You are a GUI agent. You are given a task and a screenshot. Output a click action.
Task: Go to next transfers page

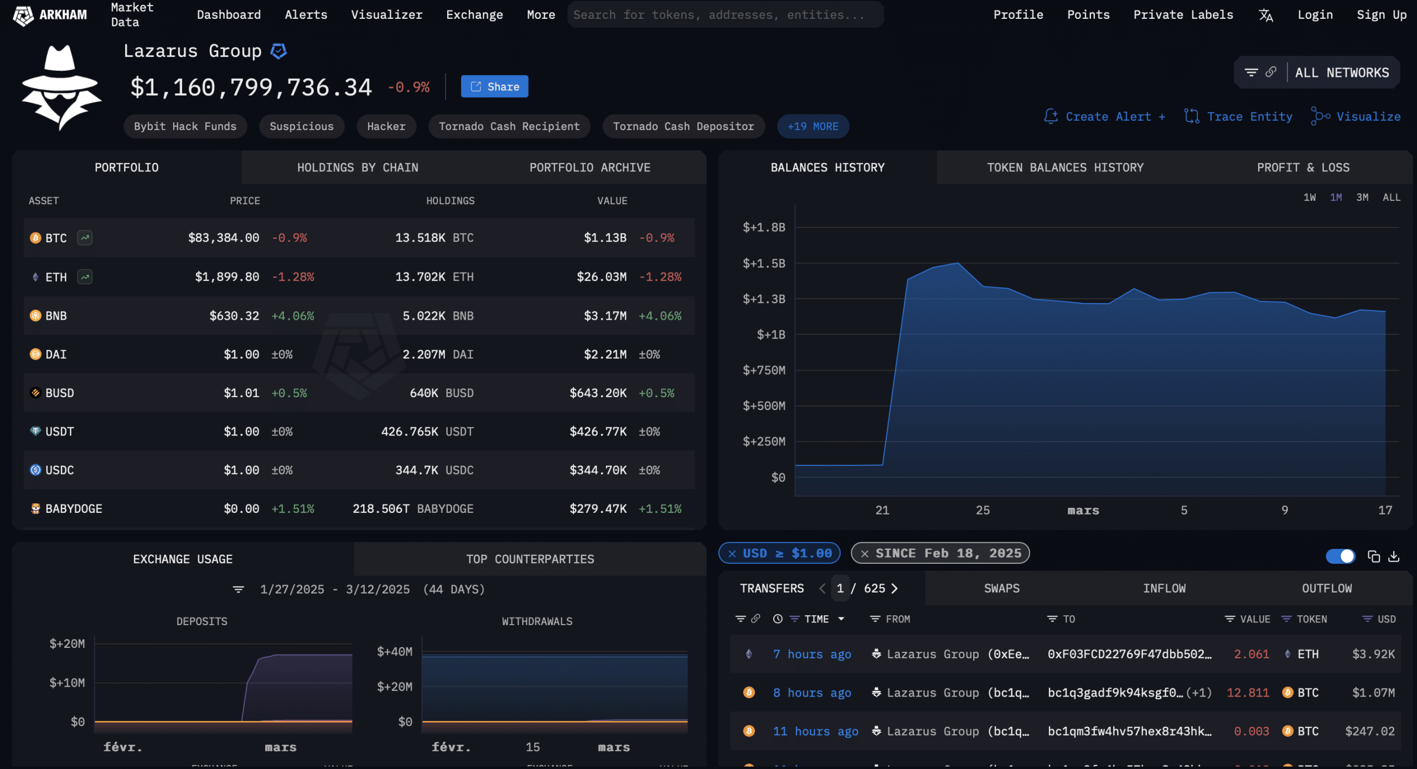(894, 589)
